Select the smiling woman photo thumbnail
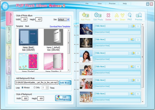The width and height of the screenshot is (155, 110). pos(86,56)
